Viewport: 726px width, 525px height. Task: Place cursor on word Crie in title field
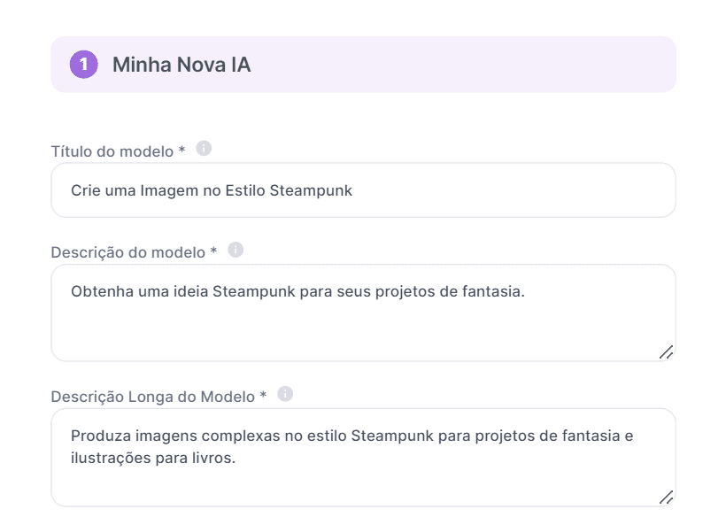point(84,190)
